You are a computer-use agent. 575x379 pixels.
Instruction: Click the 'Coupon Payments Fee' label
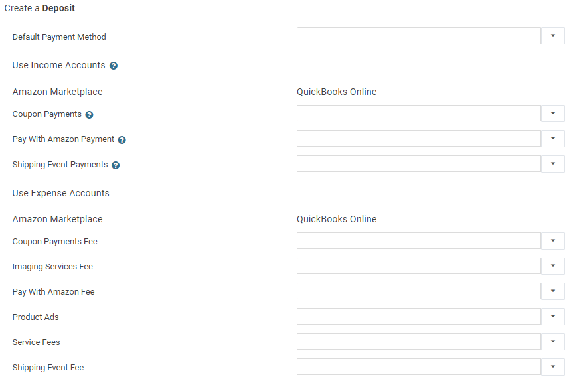click(54, 242)
